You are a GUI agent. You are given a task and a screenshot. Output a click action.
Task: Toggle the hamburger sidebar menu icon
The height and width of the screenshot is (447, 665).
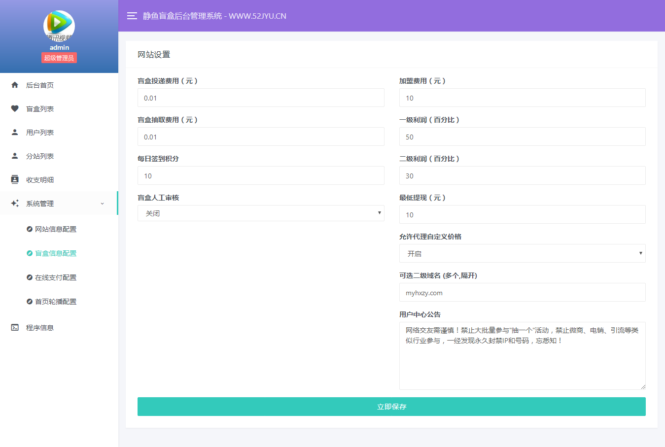[132, 16]
